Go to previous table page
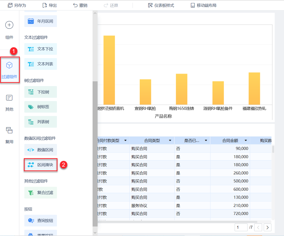This screenshot has height=236, width=284. (x=258, y=227)
